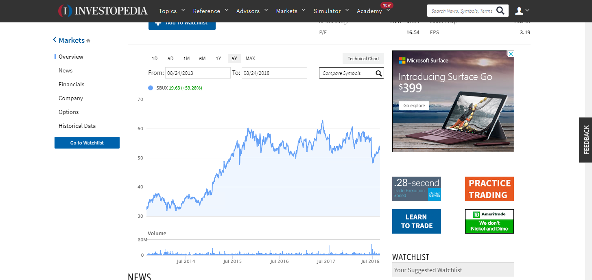Select the 5D chart range
592x280 pixels.
click(170, 59)
